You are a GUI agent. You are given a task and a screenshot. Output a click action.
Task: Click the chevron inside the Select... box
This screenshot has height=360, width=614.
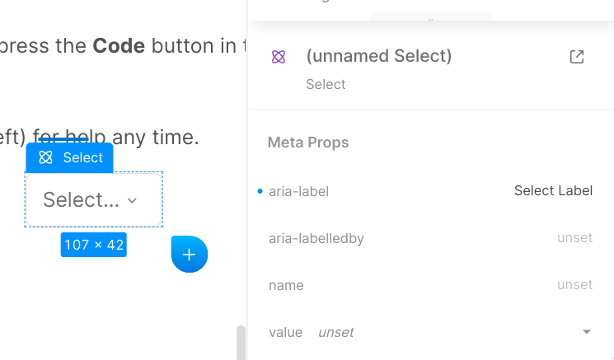(133, 201)
